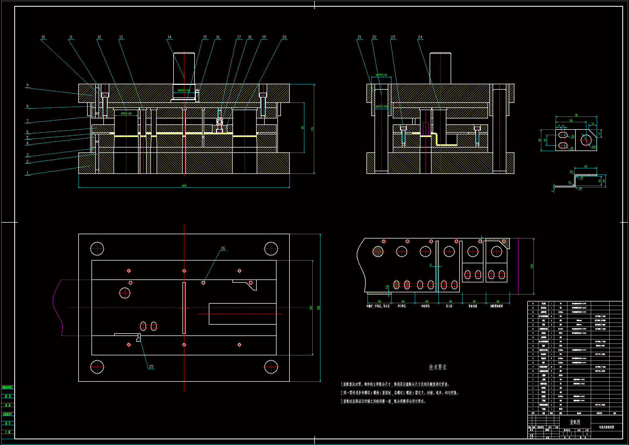Viewport: 629px width, 445px height.
Task: Click part balloon number 26 in plan view
Action: (223, 248)
